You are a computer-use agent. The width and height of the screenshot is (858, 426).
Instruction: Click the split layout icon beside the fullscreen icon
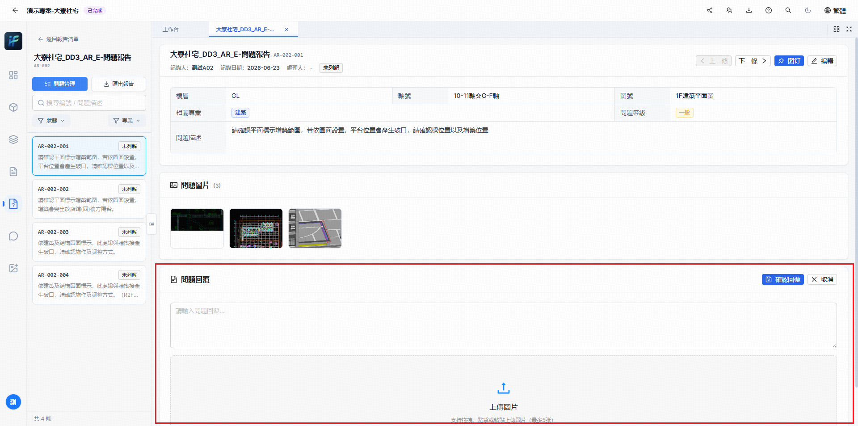click(x=837, y=29)
